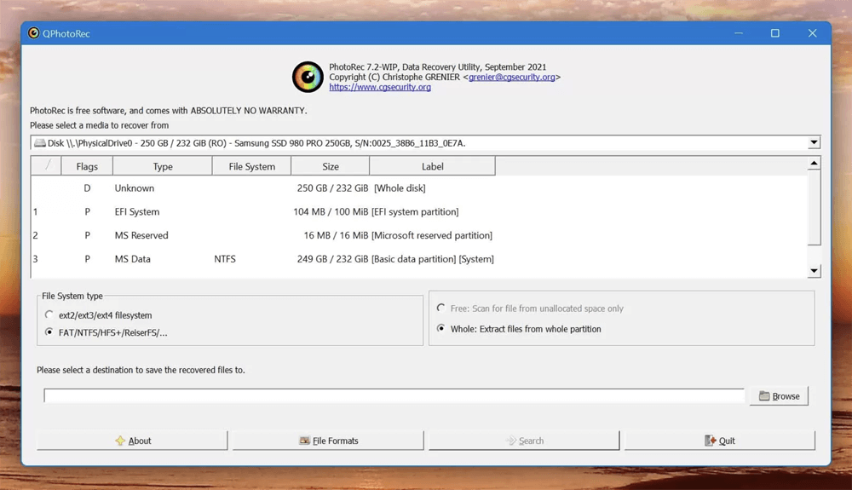The image size is (852, 490).
Task: Select FAT/NTFS/HFS+/ReiserFS radio button
Action: [x=49, y=331]
